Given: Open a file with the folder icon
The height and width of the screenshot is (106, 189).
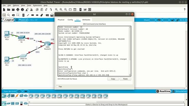Looking at the screenshot, I should coord(9,10).
